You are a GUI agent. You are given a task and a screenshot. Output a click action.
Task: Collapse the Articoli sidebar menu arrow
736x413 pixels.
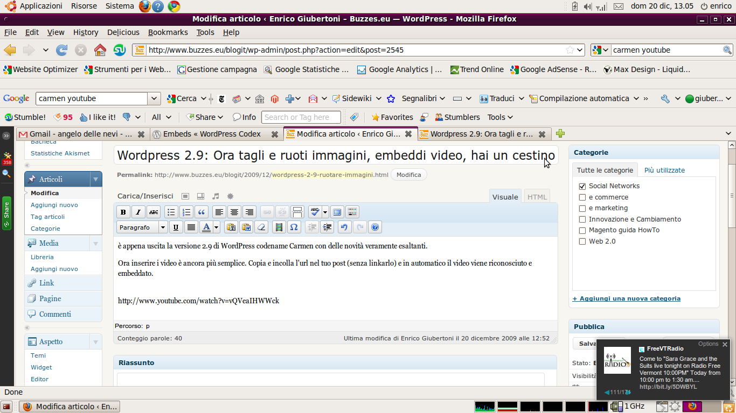(x=96, y=179)
